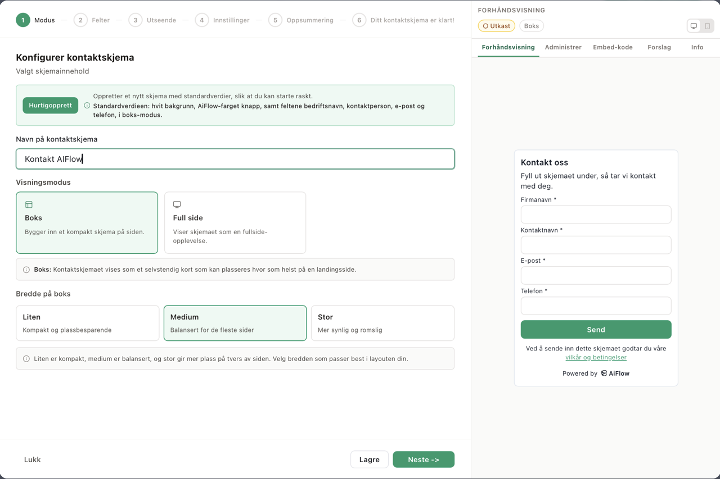Switch to the Administrer tab
The height and width of the screenshot is (479, 720).
[563, 47]
